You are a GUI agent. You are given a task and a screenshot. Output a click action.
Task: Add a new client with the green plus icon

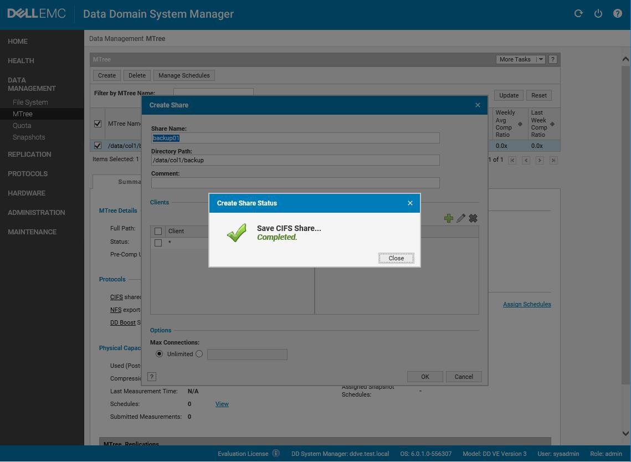tap(449, 218)
